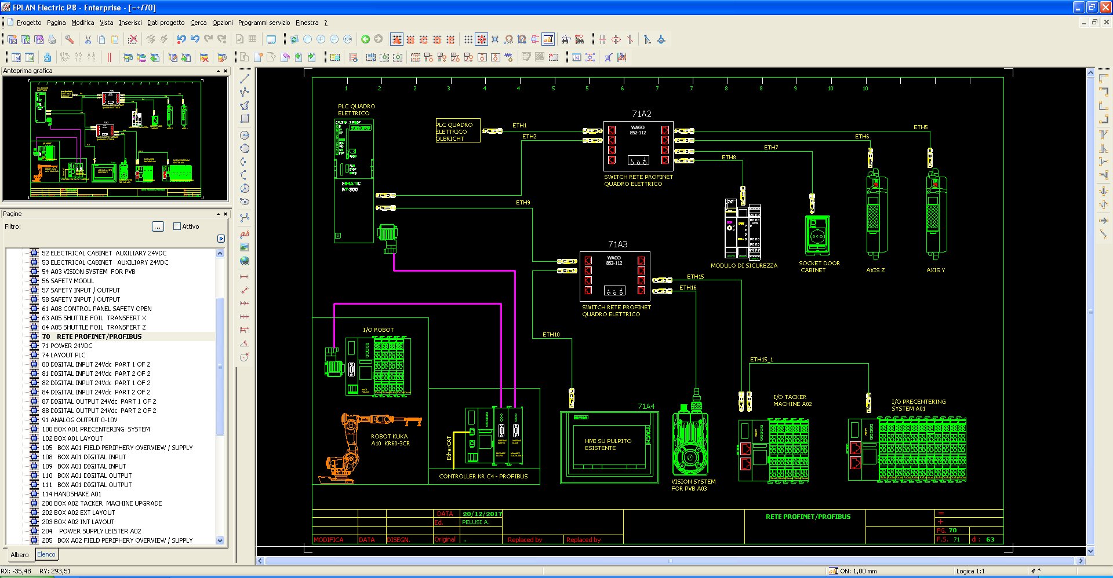This screenshot has width=1113, height=578.
Task: Click the Zoom in magnifier (+)
Action: pyautogui.click(x=321, y=39)
